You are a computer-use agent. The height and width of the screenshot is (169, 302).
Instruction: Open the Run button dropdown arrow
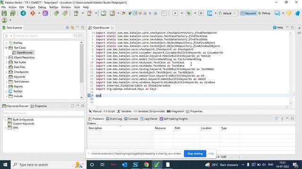(x=182, y=13)
